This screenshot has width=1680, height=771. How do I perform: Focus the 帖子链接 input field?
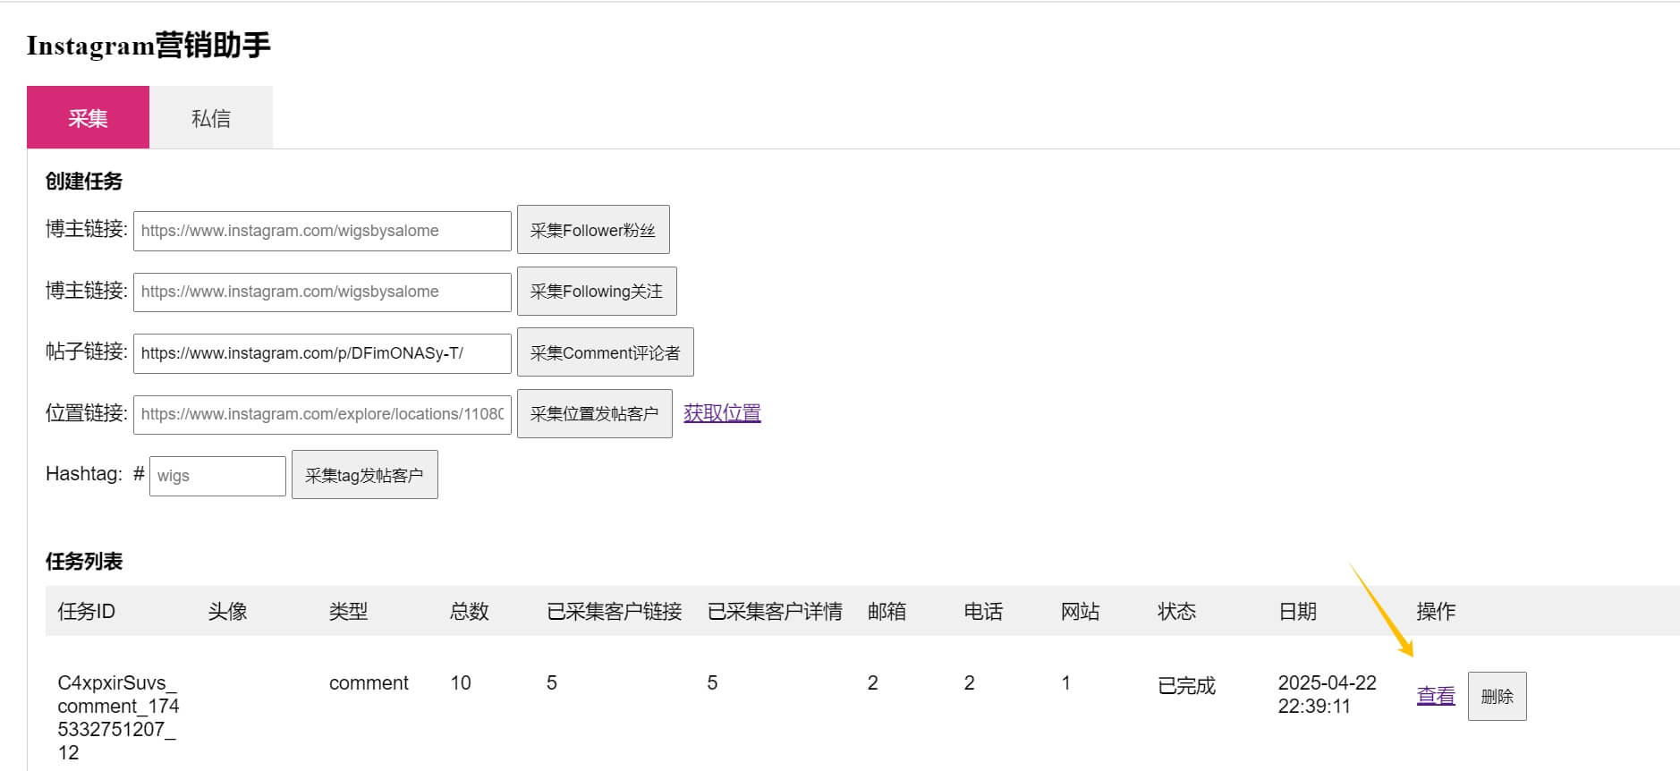[x=322, y=353]
